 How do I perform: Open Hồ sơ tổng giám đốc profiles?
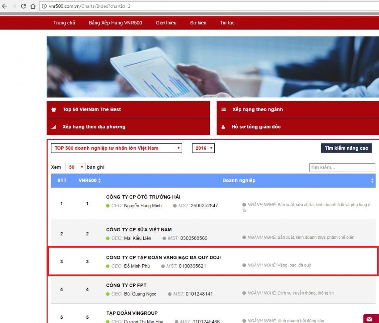(298, 127)
